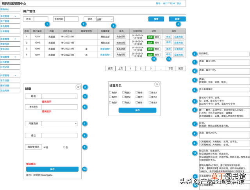The image size is (250, 190).
Task: Click the 搜索 button
Action: (x=156, y=19)
